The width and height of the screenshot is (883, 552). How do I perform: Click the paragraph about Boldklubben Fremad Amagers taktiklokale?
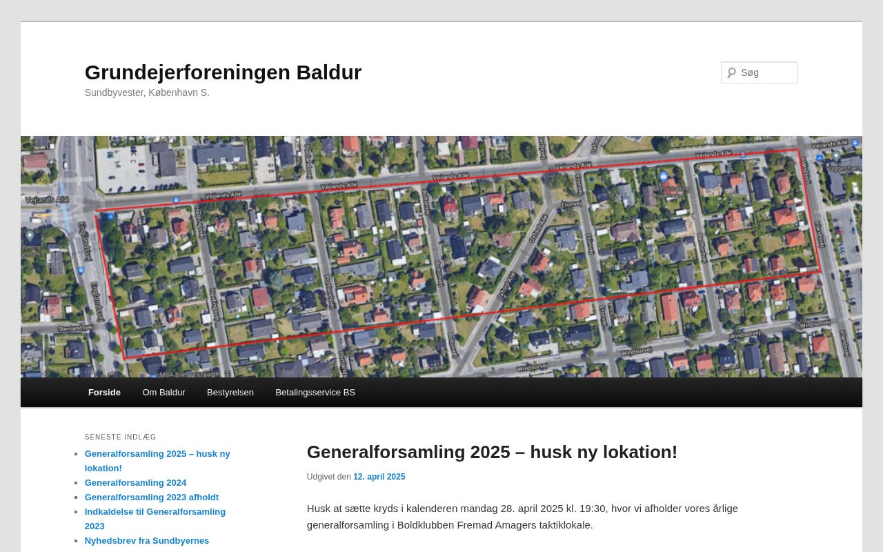click(522, 517)
